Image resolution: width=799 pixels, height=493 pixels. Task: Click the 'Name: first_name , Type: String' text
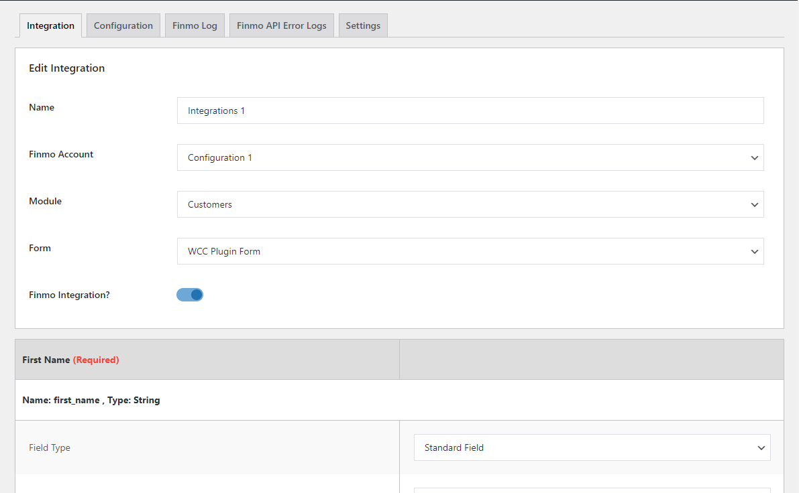coord(91,400)
